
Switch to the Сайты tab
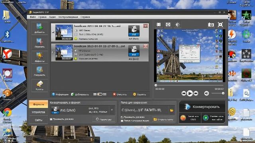point(39,120)
